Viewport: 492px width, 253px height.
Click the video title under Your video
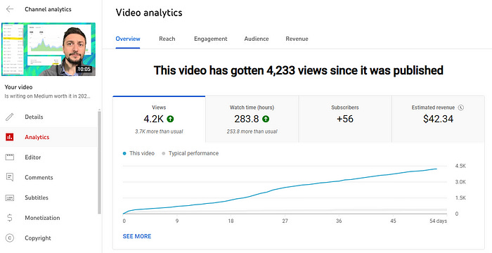47,96
